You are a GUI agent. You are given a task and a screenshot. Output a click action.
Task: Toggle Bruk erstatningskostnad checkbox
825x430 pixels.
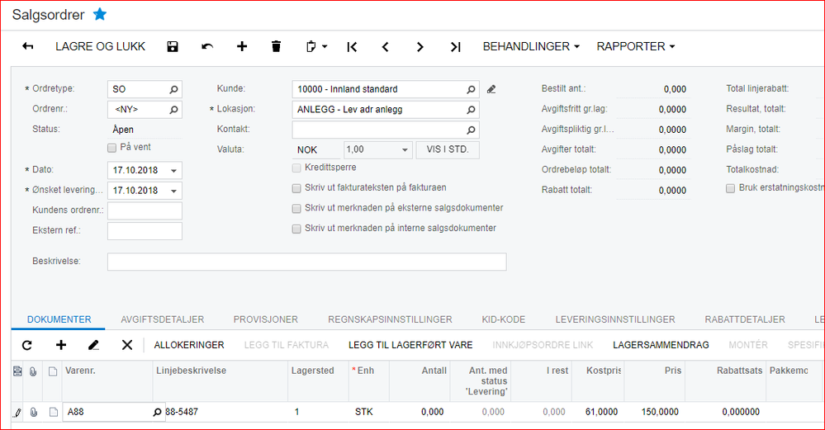pos(730,188)
